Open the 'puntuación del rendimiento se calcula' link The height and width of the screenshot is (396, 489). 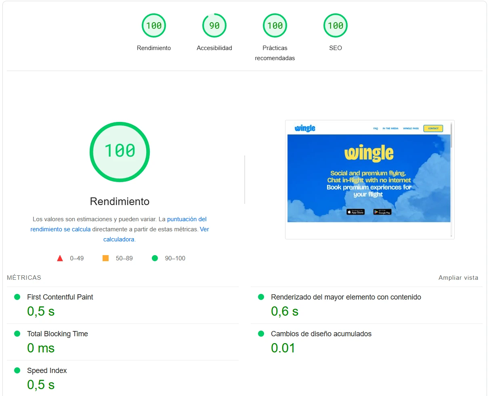click(x=187, y=219)
